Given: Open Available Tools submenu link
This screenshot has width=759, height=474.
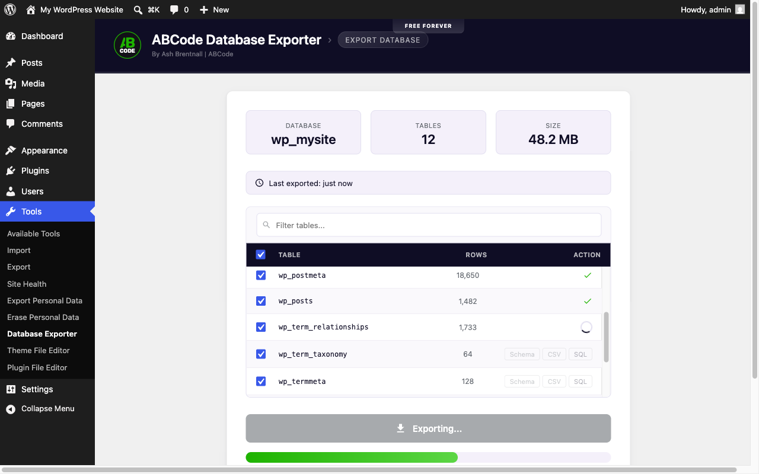Looking at the screenshot, I should pos(33,233).
